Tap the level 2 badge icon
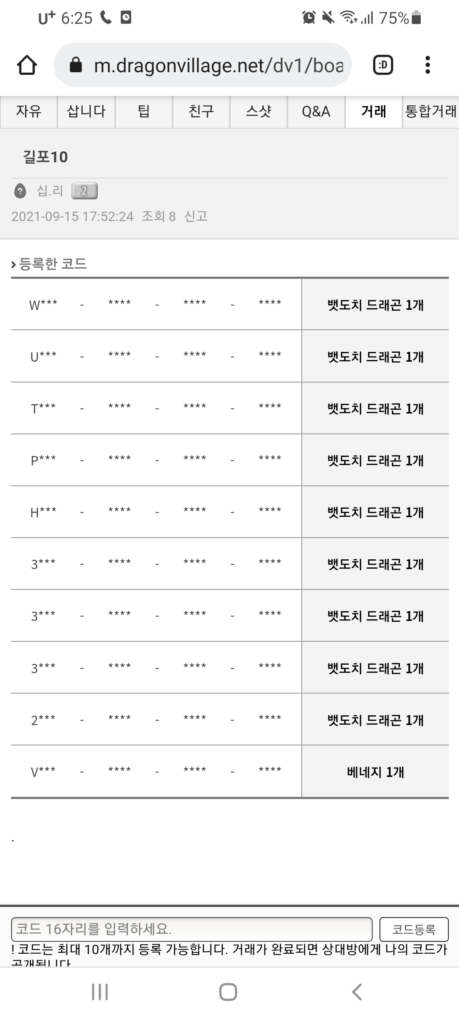 84,191
